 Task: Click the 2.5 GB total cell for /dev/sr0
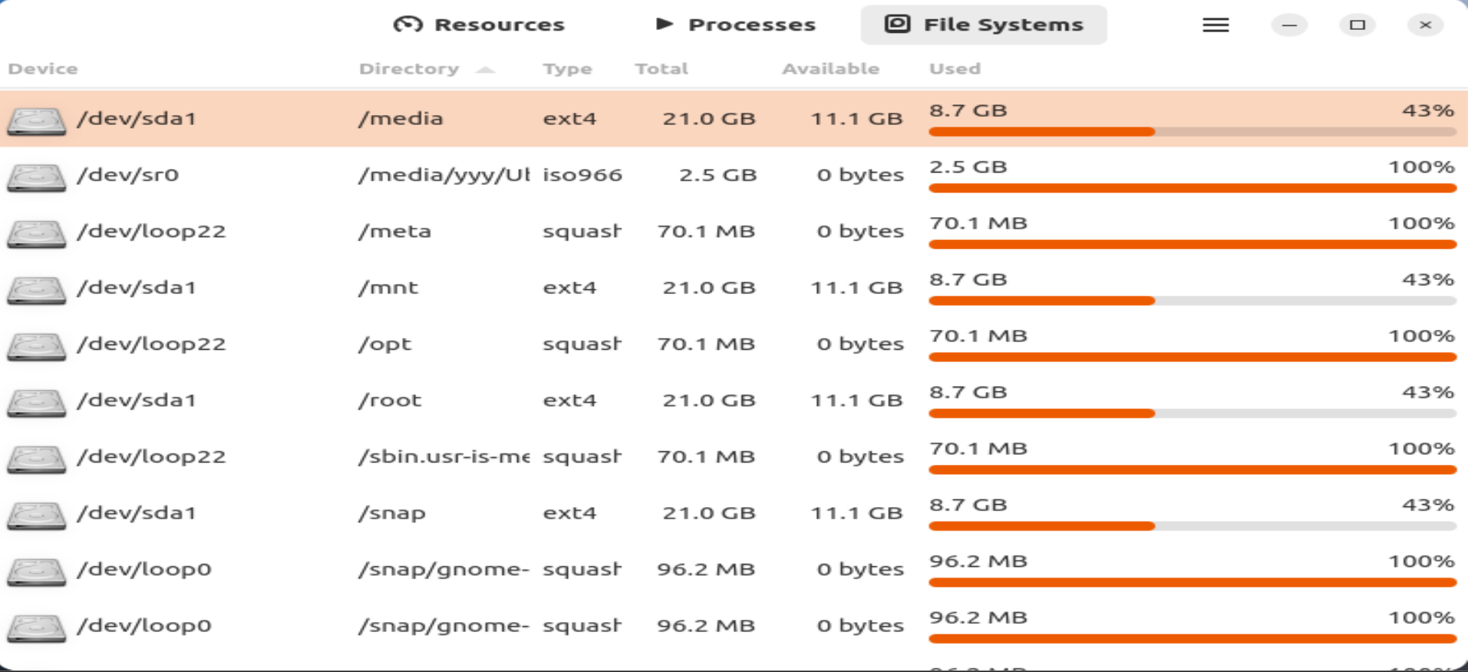click(718, 175)
